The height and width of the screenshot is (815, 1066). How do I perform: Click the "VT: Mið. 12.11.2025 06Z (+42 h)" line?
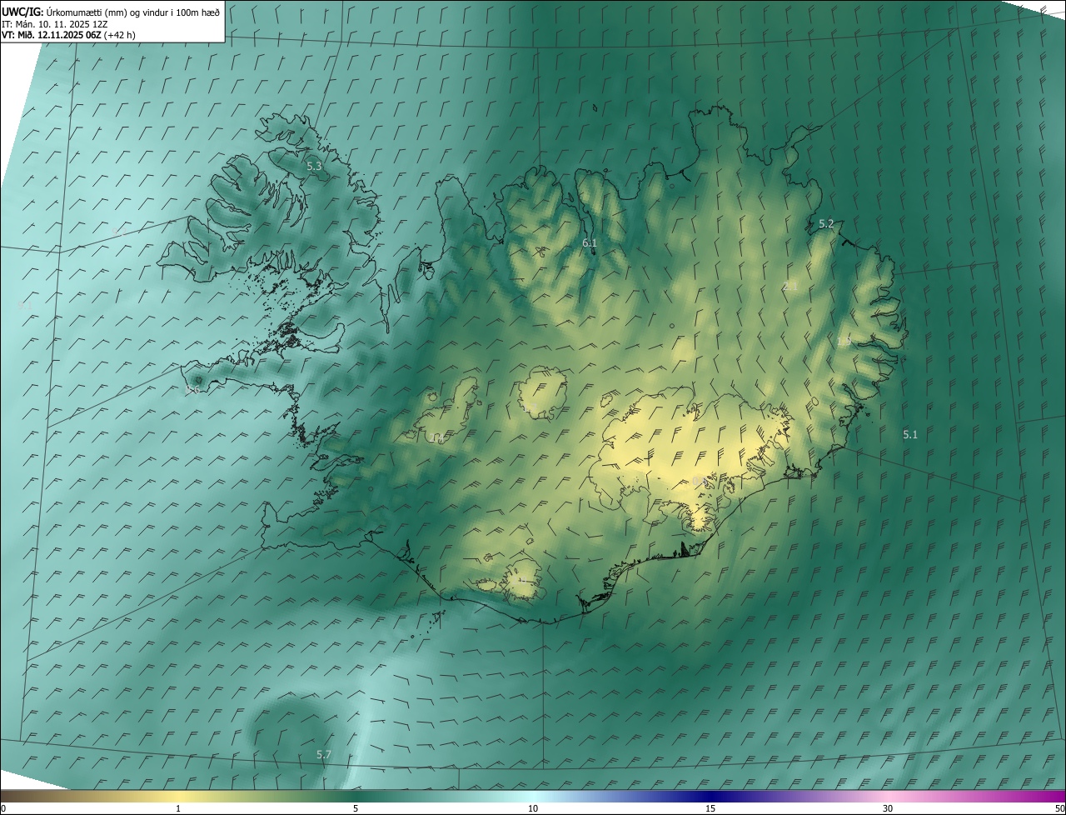pos(69,35)
